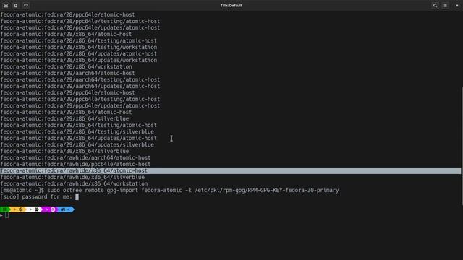
Task: Click the line fedora/29/aarch64/testing/atomic-host
Action: click(x=80, y=79)
